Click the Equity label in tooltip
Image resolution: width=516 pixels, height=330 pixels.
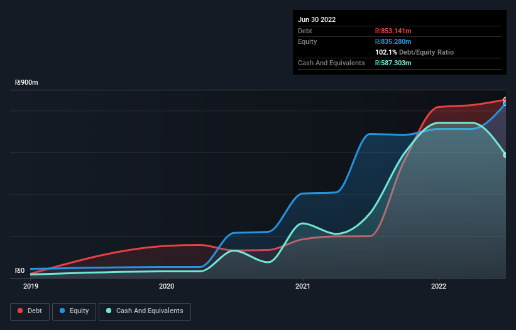point(307,41)
